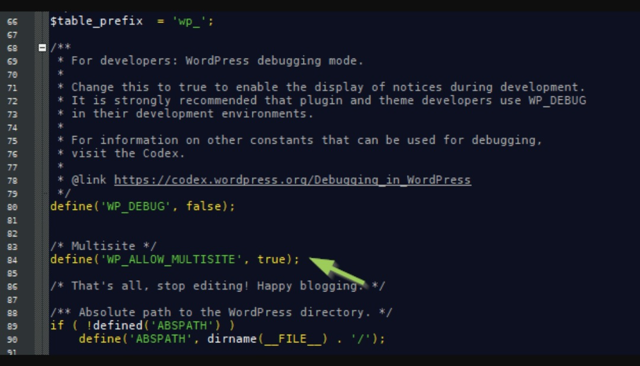Click "It is strongly recommended" comment line
Screen dimensions: 640x366
click(322, 100)
